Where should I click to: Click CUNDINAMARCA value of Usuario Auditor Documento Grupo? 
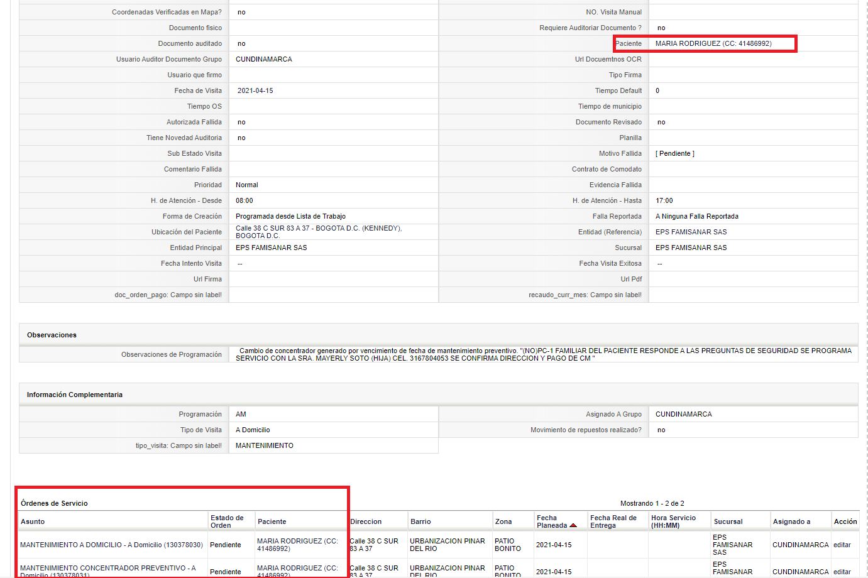tap(264, 59)
